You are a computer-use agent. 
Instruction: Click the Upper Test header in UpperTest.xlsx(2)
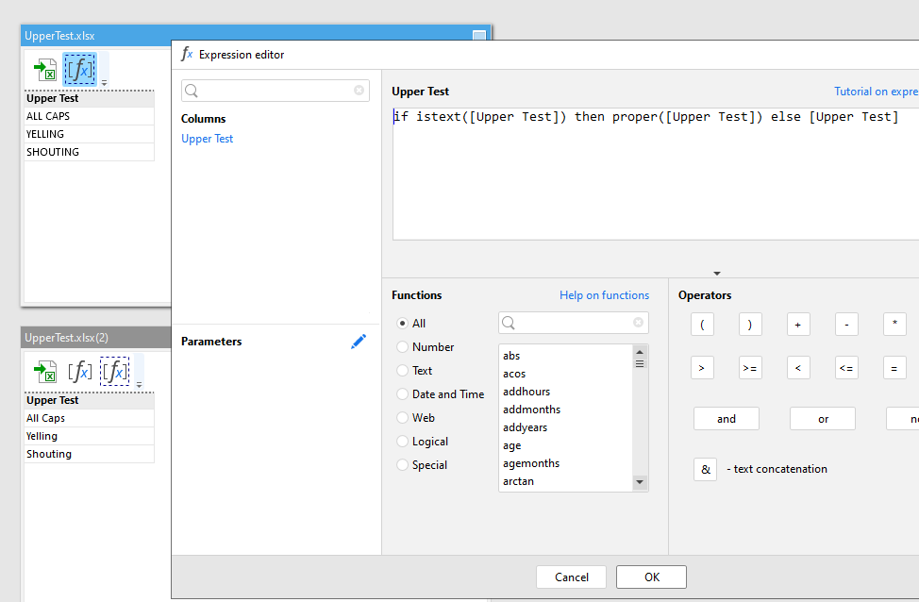coord(89,400)
